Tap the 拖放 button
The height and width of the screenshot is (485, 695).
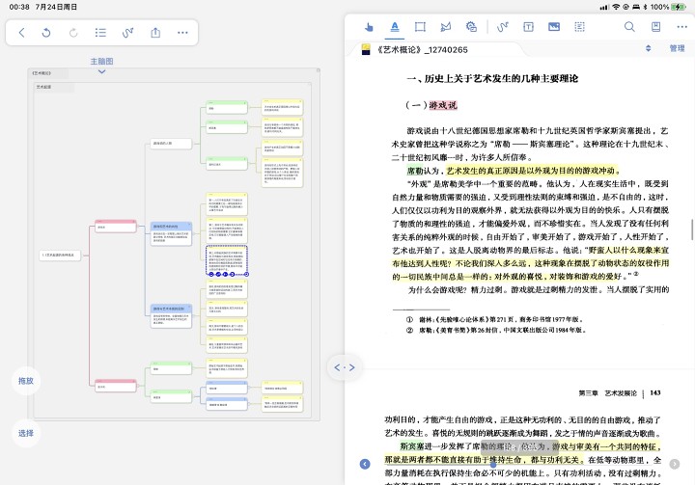coord(26,381)
